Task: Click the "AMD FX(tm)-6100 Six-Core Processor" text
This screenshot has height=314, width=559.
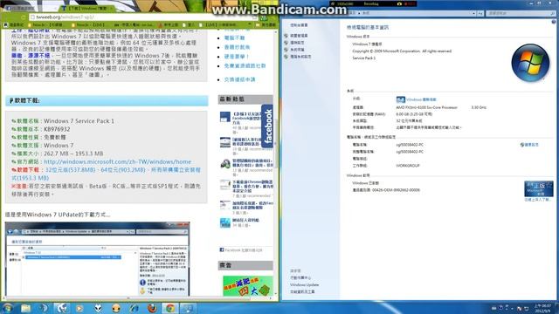Action: (426, 107)
